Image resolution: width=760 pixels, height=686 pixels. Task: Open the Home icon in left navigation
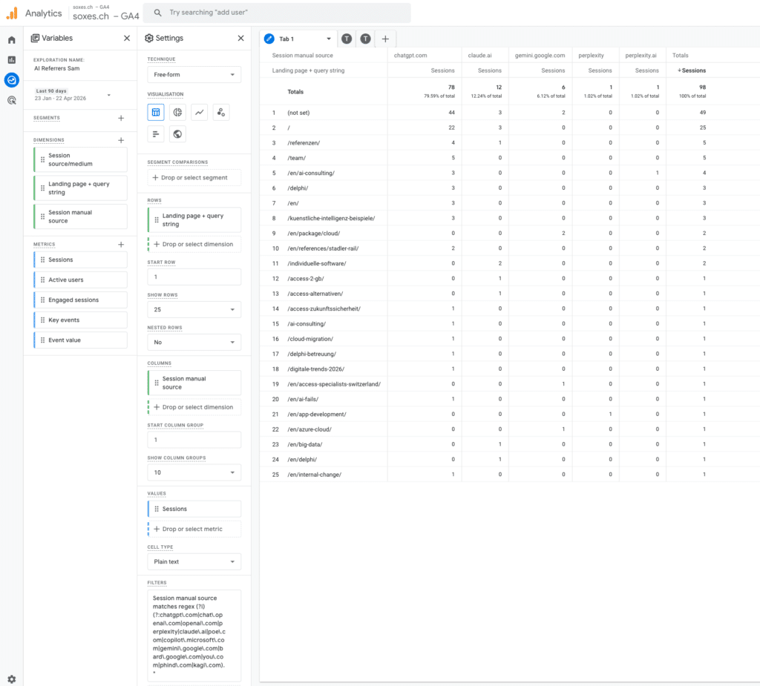pyautogui.click(x=11, y=40)
